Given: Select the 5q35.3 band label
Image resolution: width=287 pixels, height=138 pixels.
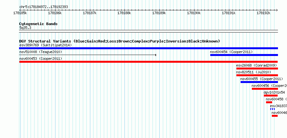Looking at the screenshot, I should click(25, 28).
